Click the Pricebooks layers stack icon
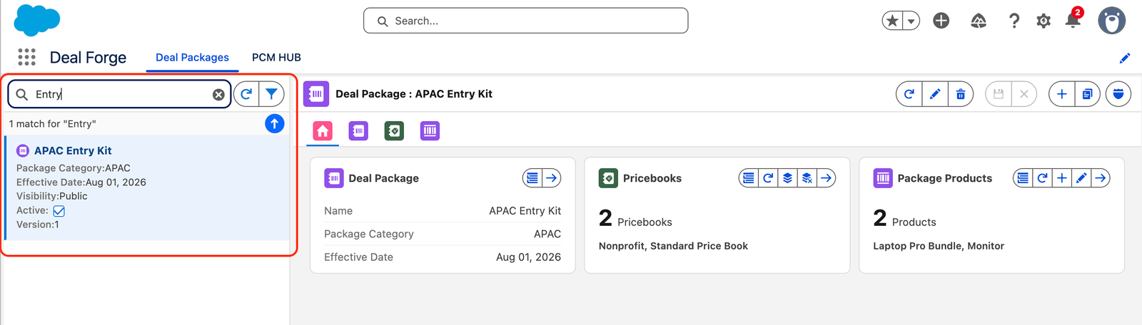 coord(787,178)
